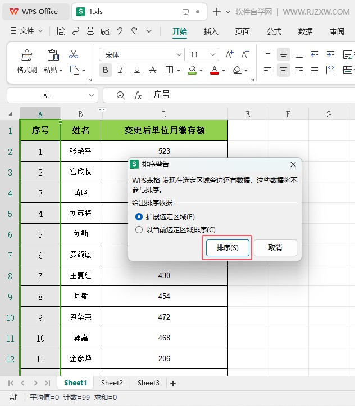355x406 pixels.
Task: Click the 排序(S) button in dialog
Action: (227, 248)
